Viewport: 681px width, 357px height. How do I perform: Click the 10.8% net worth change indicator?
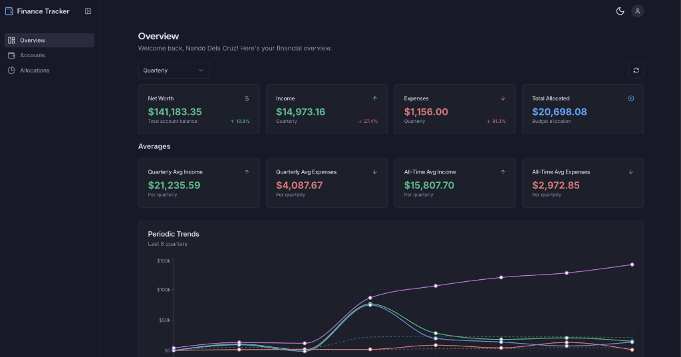[239, 122]
